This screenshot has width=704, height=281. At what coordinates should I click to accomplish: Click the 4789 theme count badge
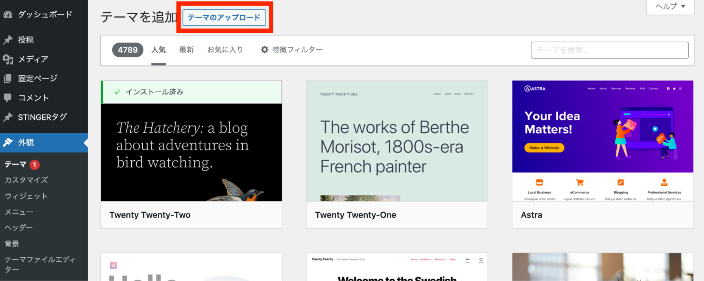(128, 50)
